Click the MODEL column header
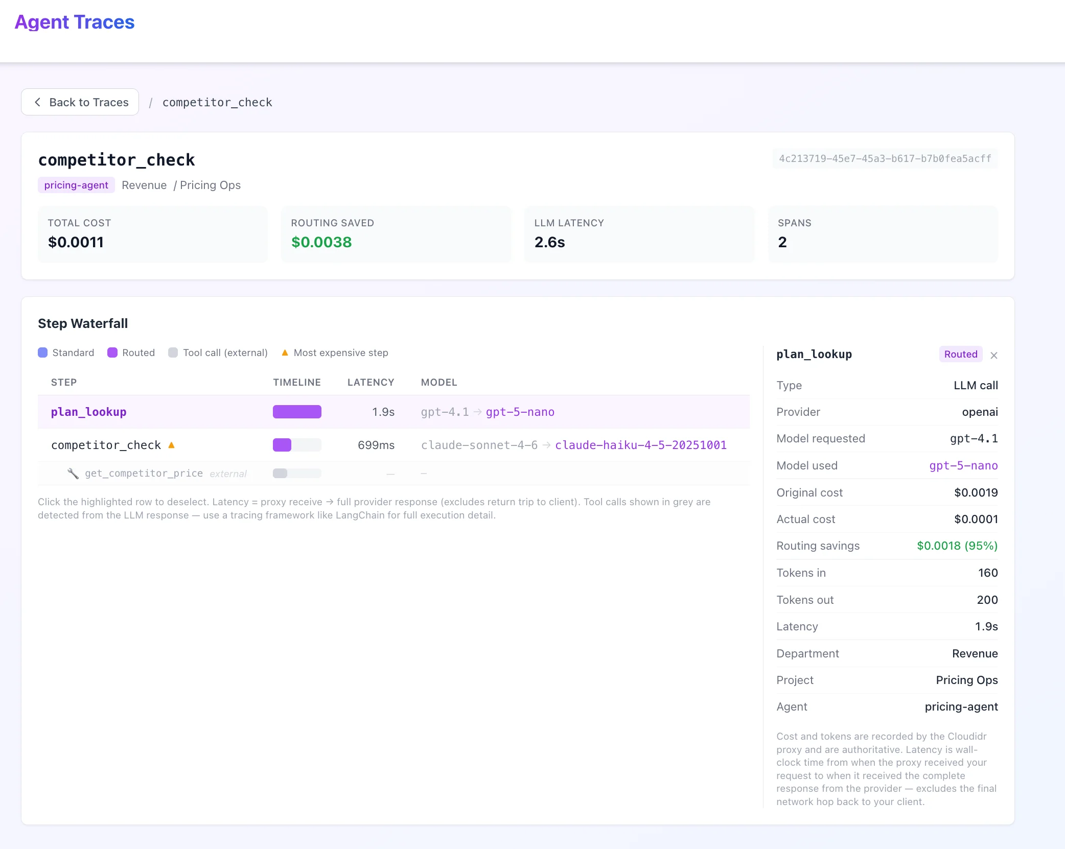1065x849 pixels. (439, 382)
